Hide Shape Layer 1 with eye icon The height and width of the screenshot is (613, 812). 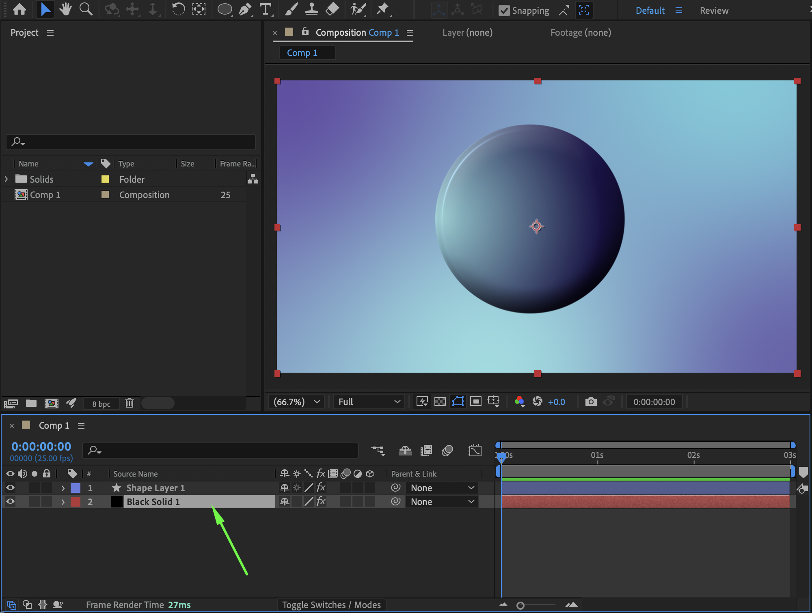[10, 488]
